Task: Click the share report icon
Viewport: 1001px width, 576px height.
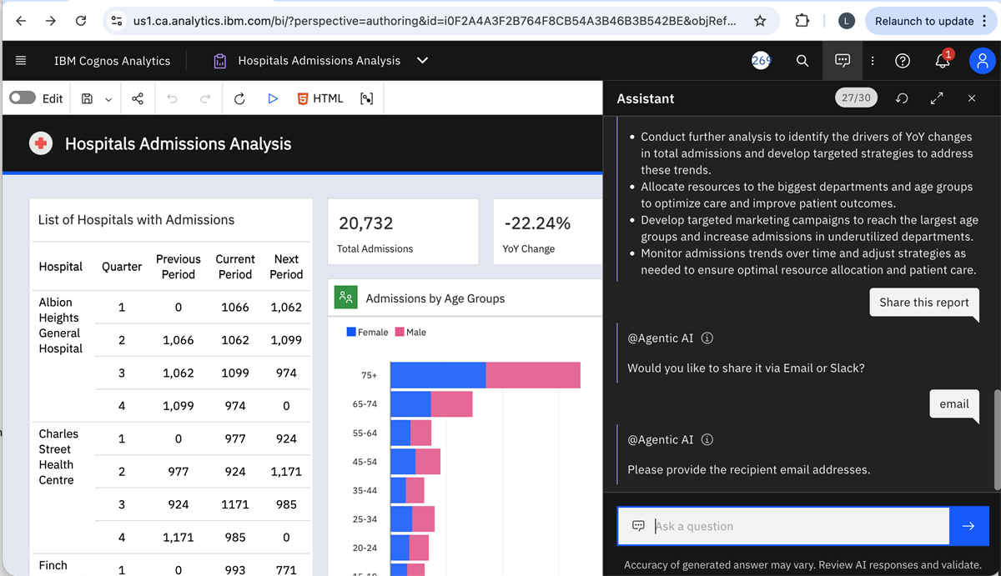Action: pos(138,98)
